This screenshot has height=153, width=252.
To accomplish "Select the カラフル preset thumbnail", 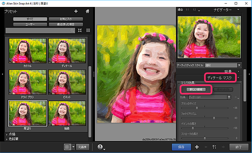I will (28, 51).
